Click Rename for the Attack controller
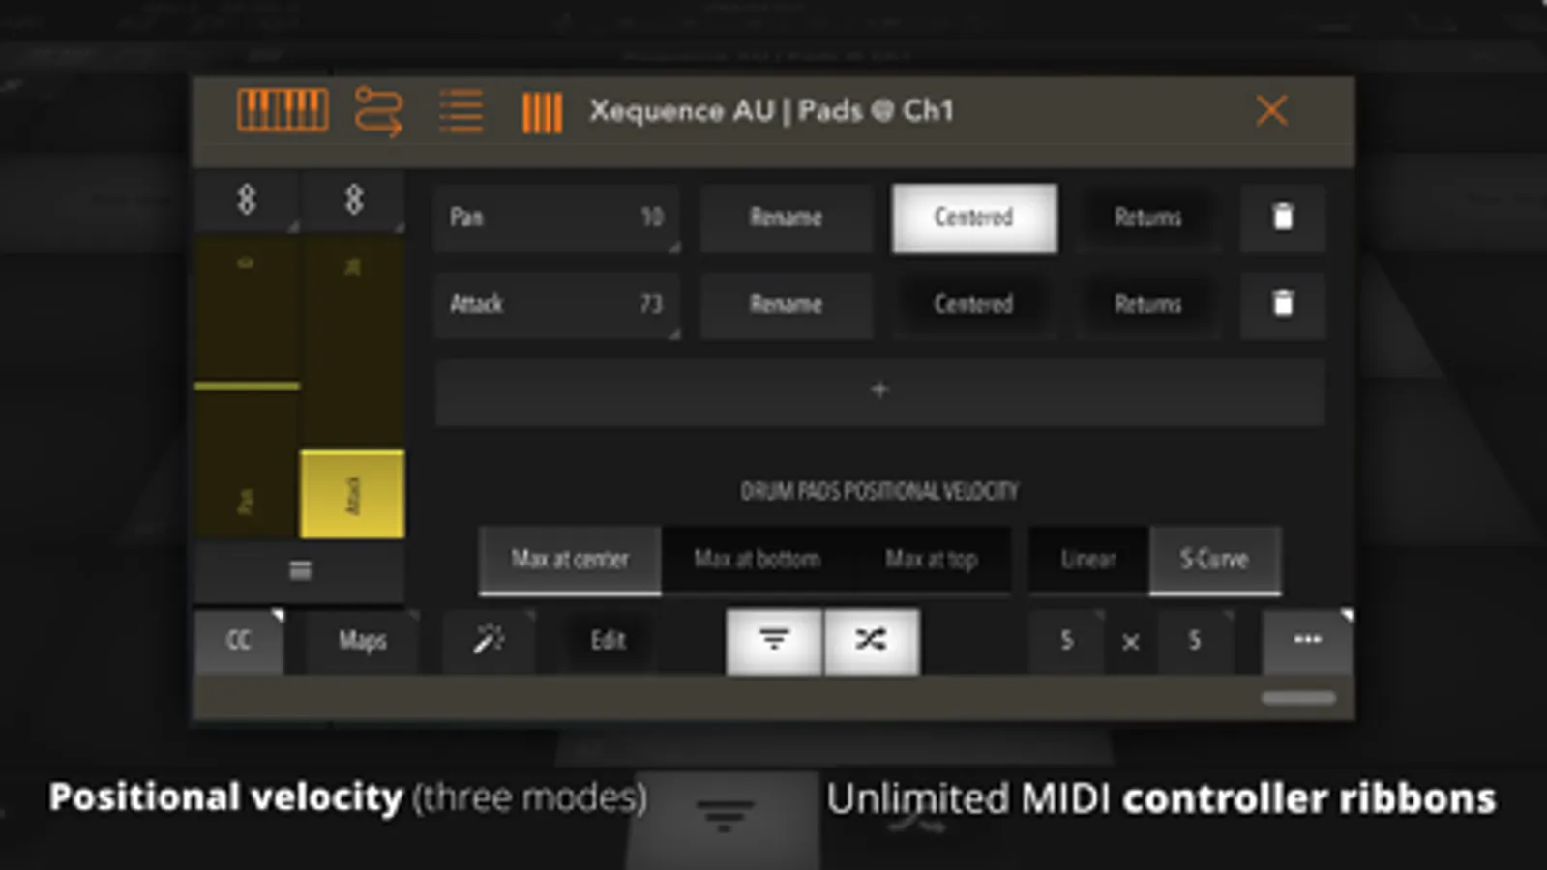This screenshot has width=1547, height=870. pyautogui.click(x=787, y=304)
